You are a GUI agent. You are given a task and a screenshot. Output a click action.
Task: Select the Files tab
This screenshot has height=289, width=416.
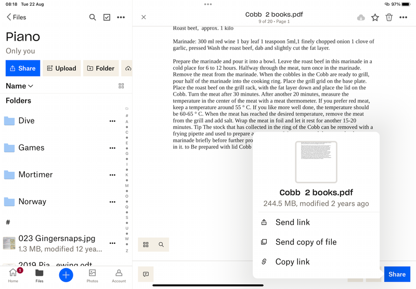(40, 275)
